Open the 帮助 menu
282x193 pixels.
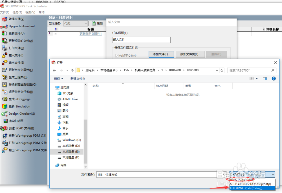tap(41, 12)
